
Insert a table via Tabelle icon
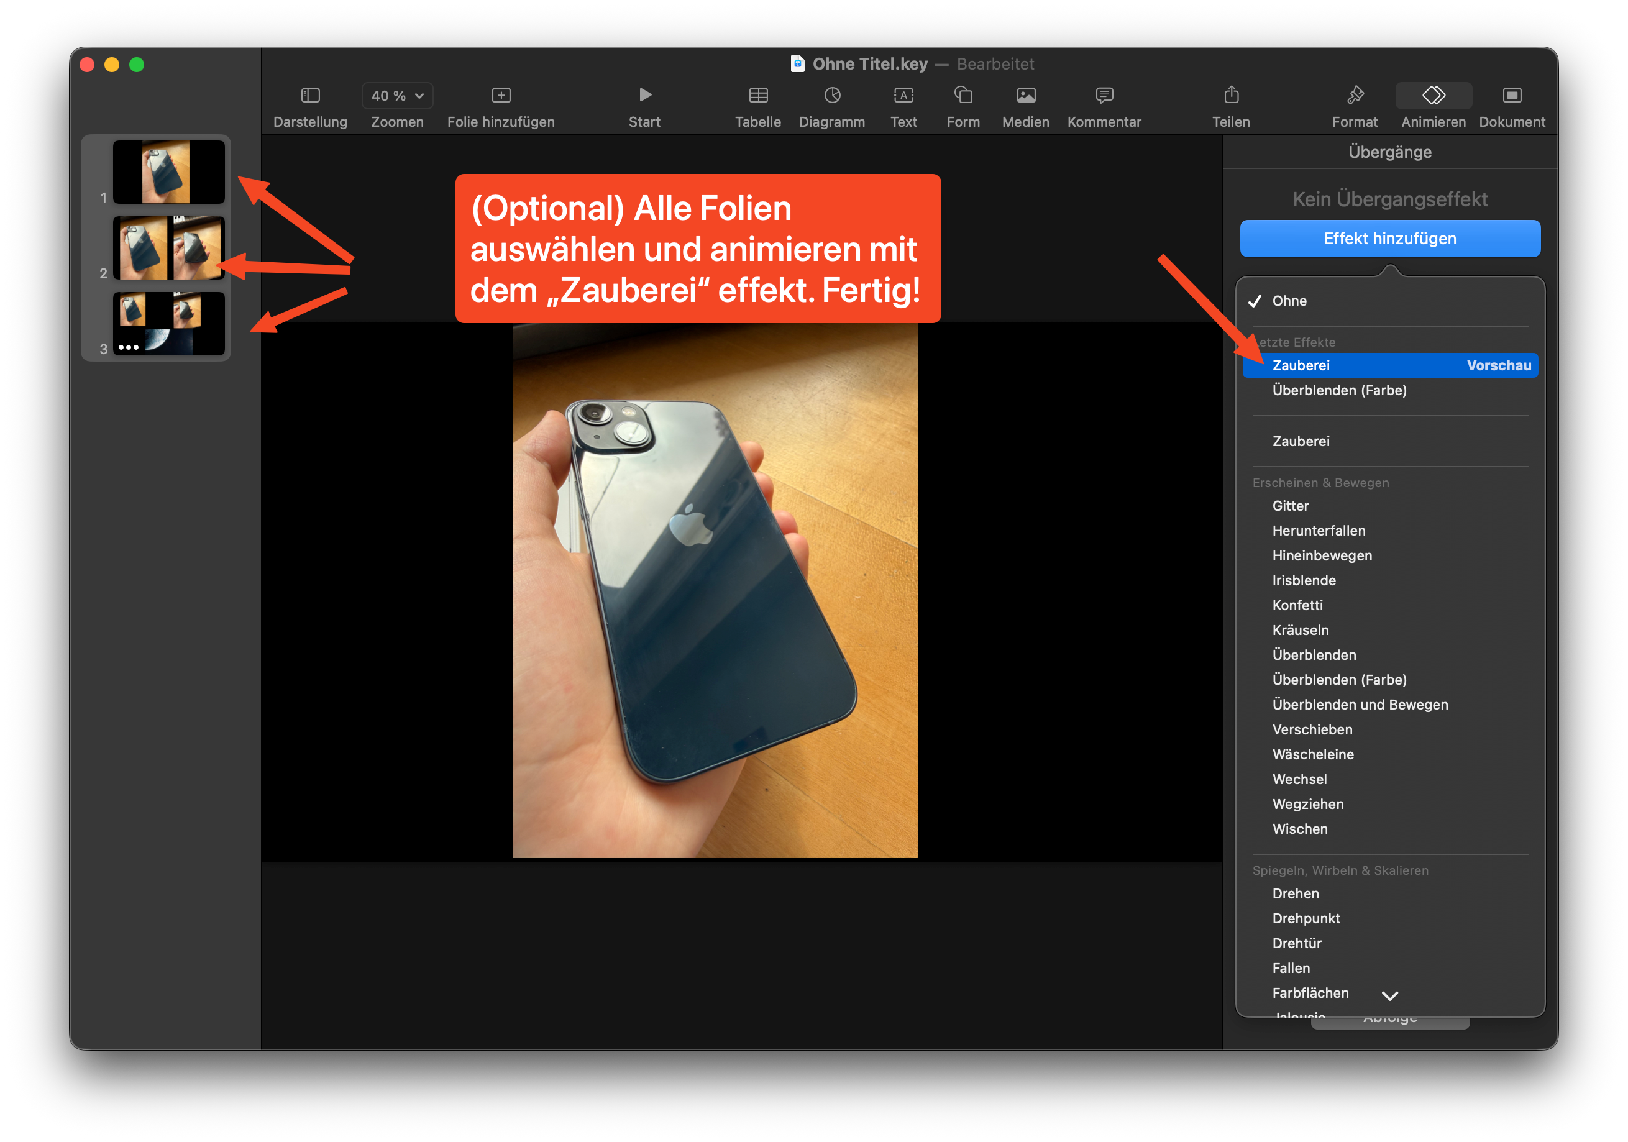pyautogui.click(x=757, y=95)
